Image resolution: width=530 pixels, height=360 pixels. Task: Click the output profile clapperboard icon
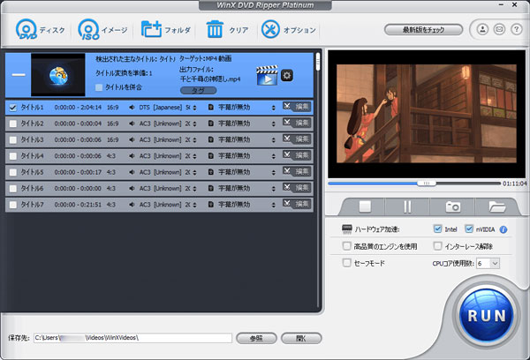pos(267,75)
